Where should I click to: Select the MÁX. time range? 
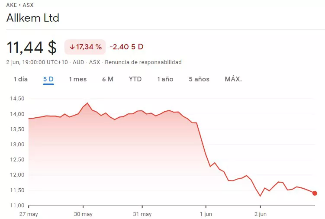click(x=233, y=79)
